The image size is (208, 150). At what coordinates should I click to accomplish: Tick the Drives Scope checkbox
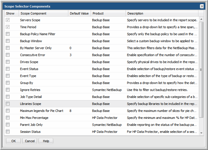pos(8,62)
